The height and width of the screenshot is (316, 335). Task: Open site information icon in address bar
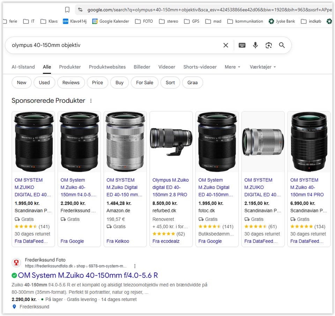click(80, 10)
